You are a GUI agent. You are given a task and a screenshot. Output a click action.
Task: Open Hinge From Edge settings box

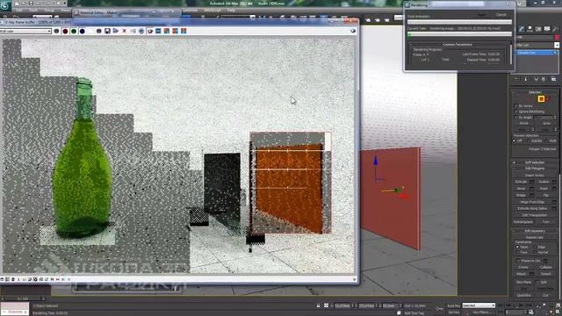point(554,202)
